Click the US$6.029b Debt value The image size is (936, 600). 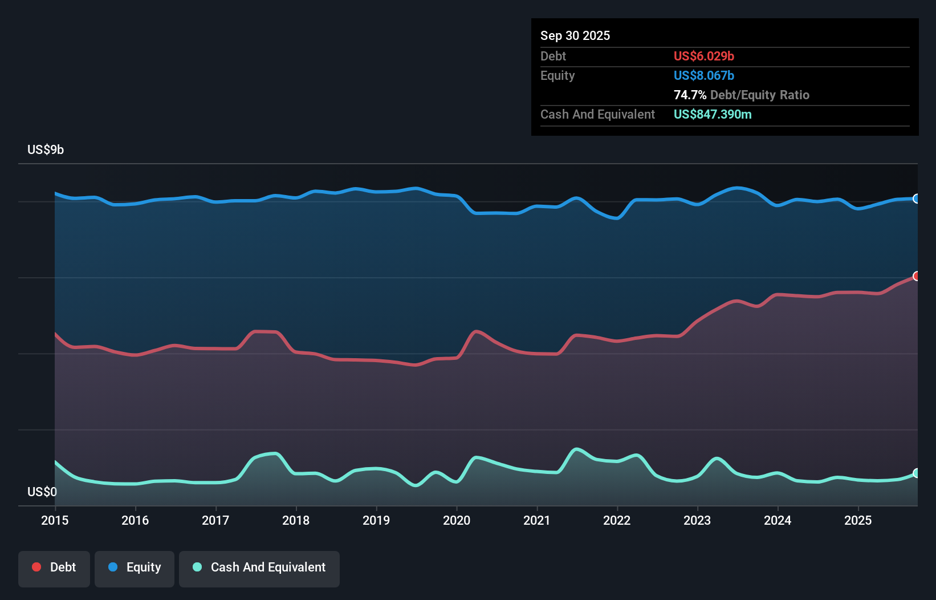[x=704, y=56]
